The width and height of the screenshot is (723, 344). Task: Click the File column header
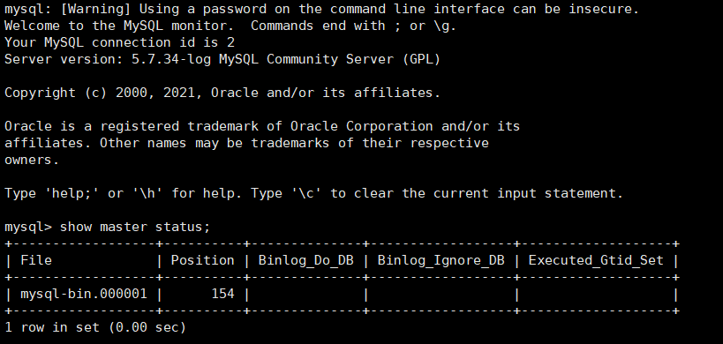pyautogui.click(x=36, y=260)
